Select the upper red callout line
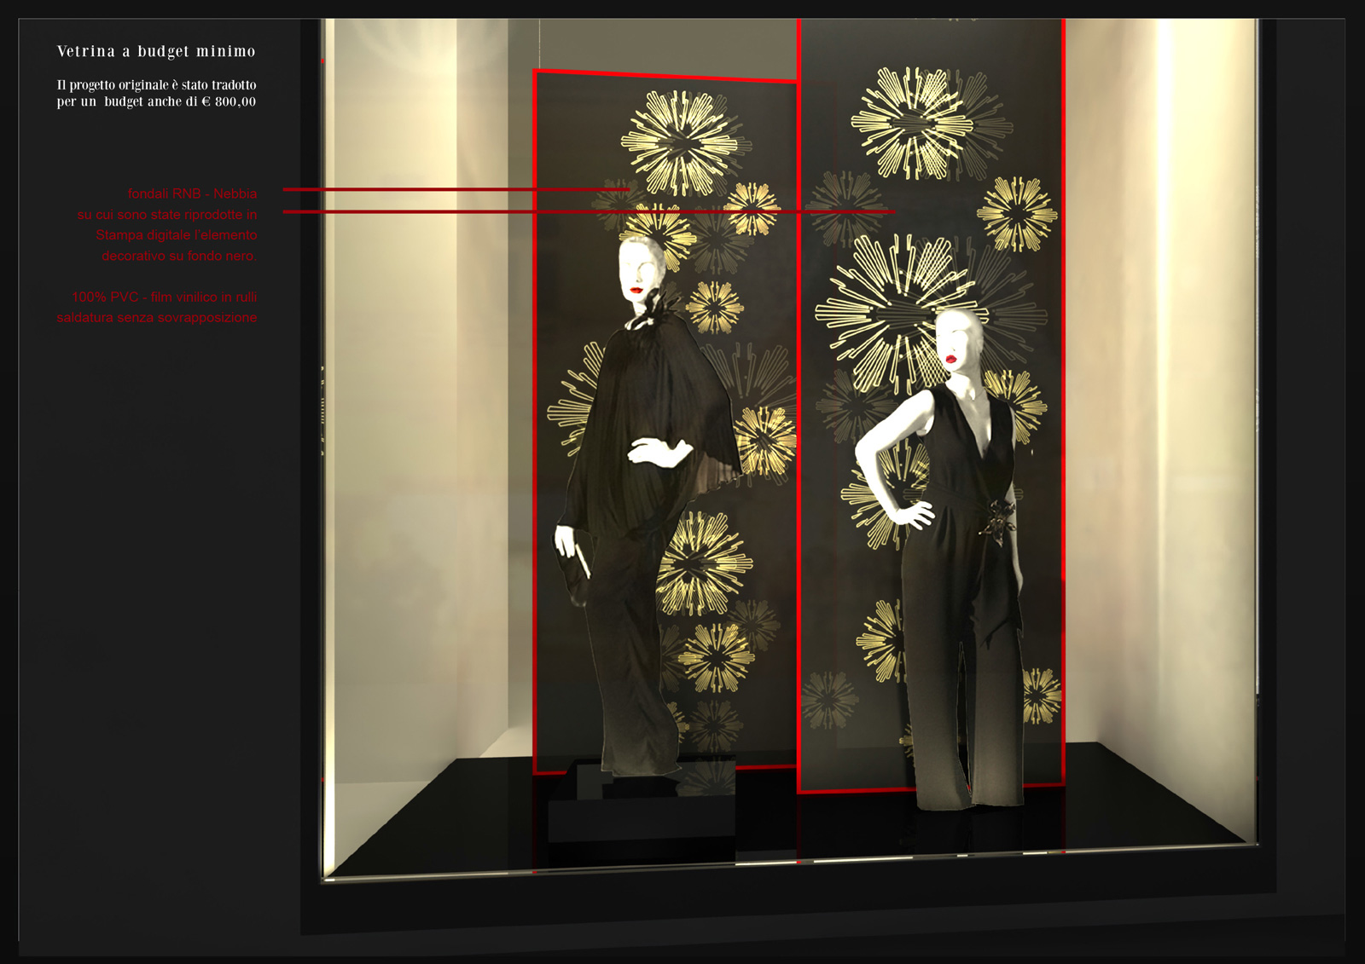Screen dimensions: 1365x964 point(452,189)
